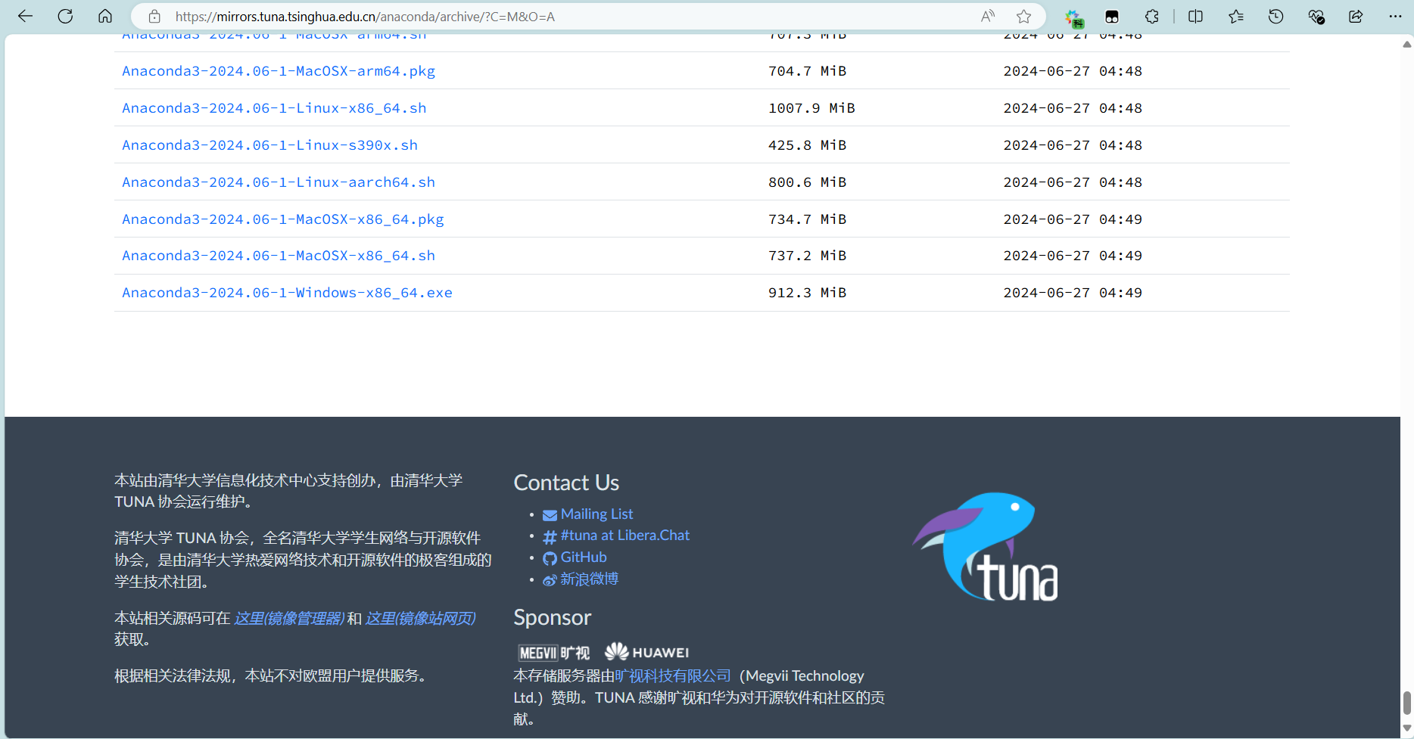This screenshot has width=1414, height=739.
Task: Click the scrollbar up arrow
Action: coord(1406,45)
